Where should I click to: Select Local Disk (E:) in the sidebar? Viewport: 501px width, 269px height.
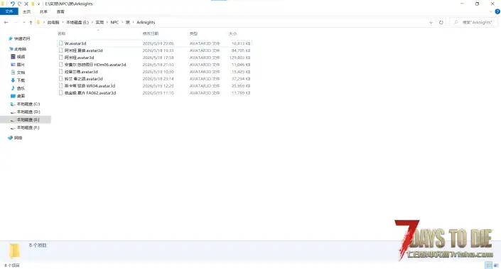pyautogui.click(x=28, y=120)
